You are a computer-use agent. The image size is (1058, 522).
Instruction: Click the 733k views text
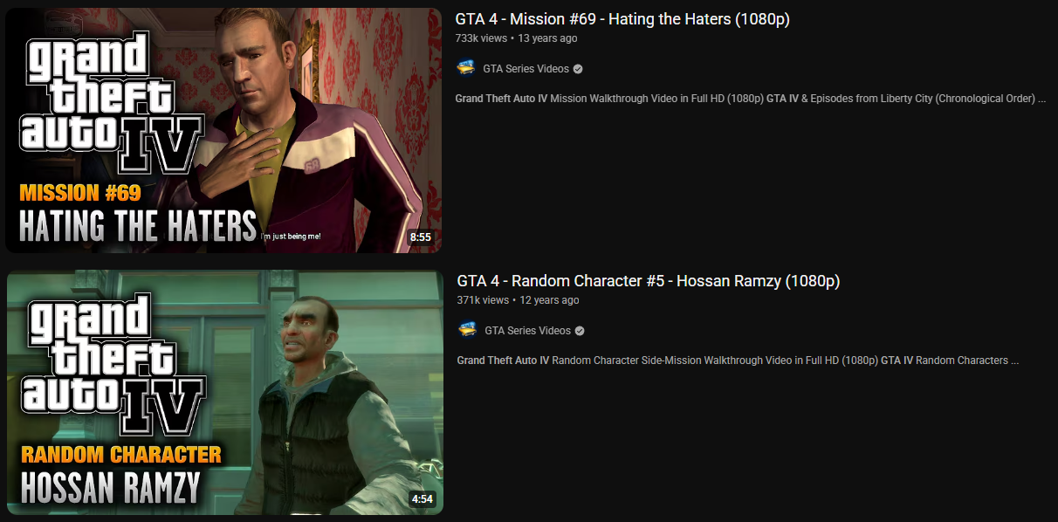coord(483,38)
